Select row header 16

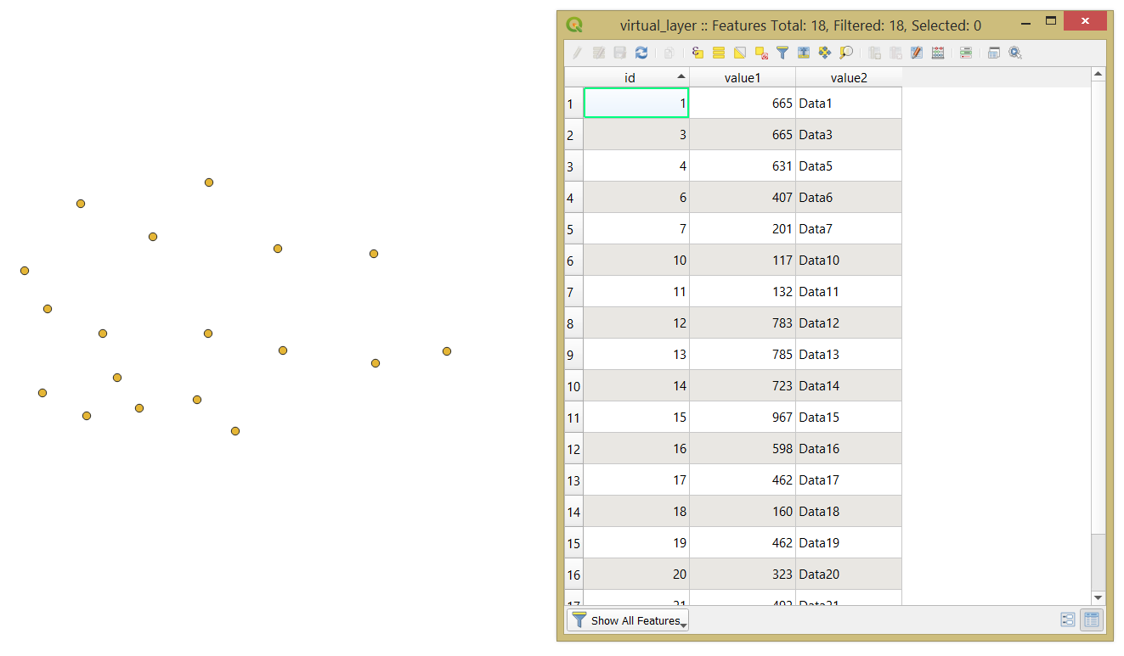(573, 575)
